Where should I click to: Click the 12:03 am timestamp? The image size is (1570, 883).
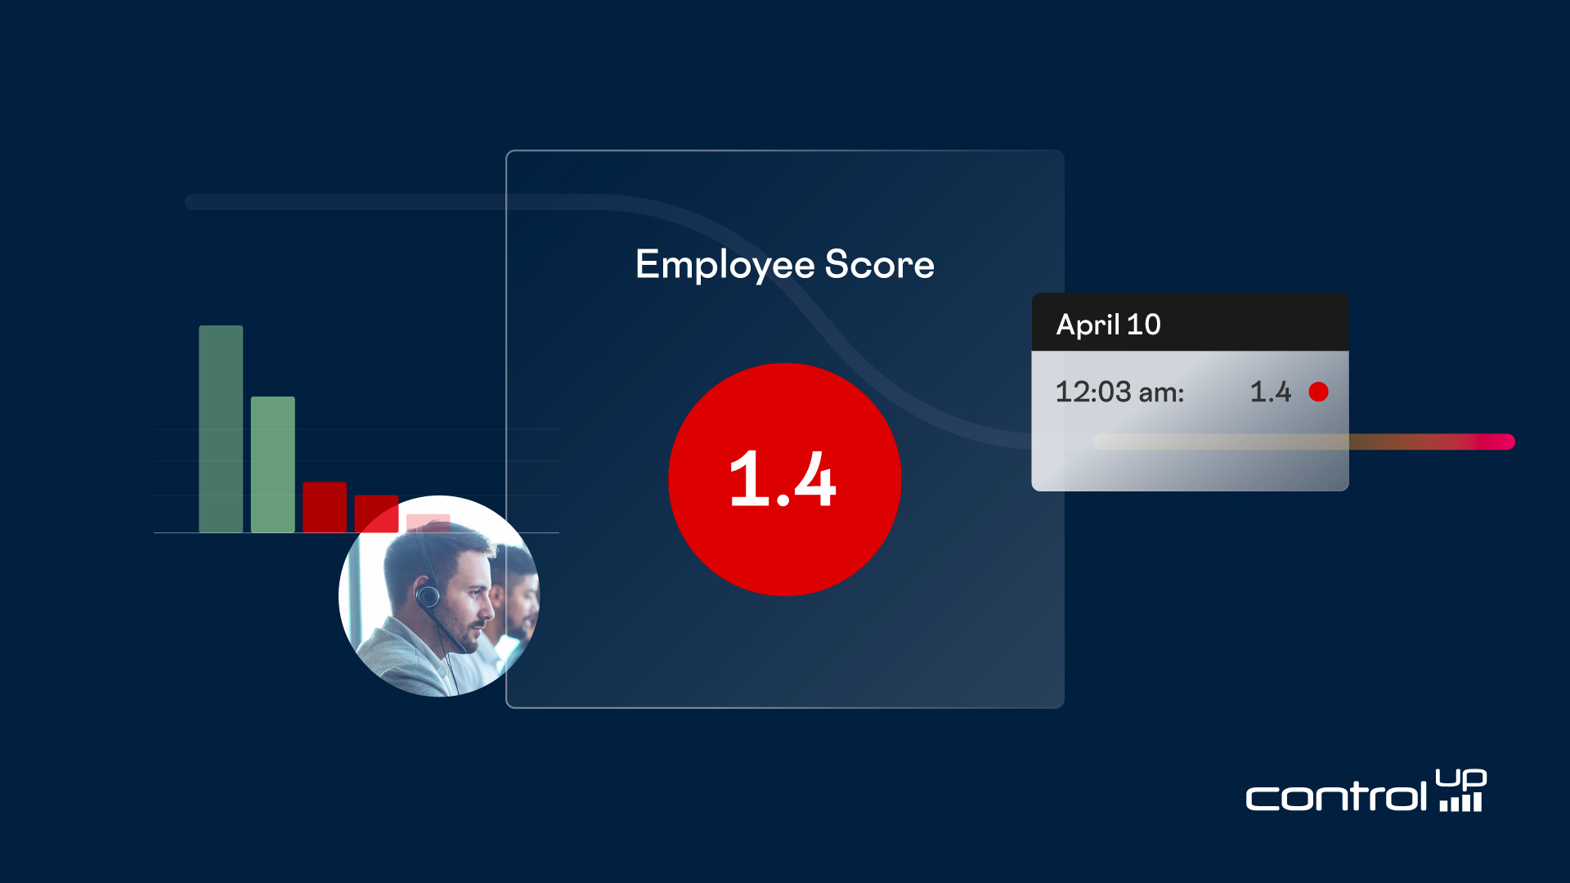click(x=1119, y=392)
